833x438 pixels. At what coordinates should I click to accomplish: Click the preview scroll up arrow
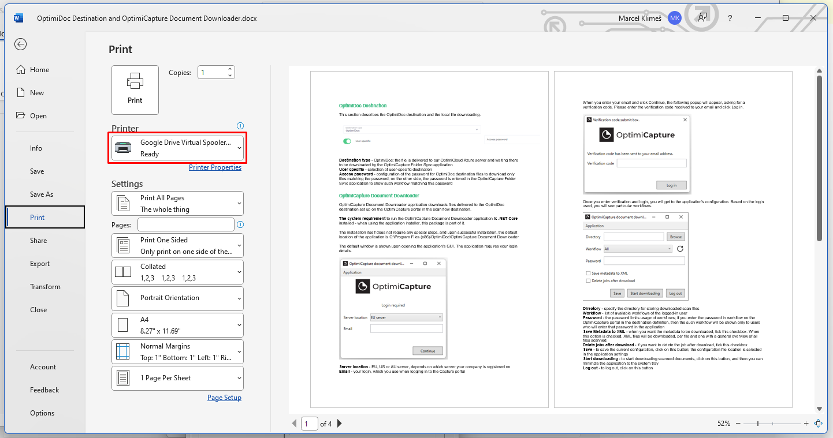(x=819, y=71)
